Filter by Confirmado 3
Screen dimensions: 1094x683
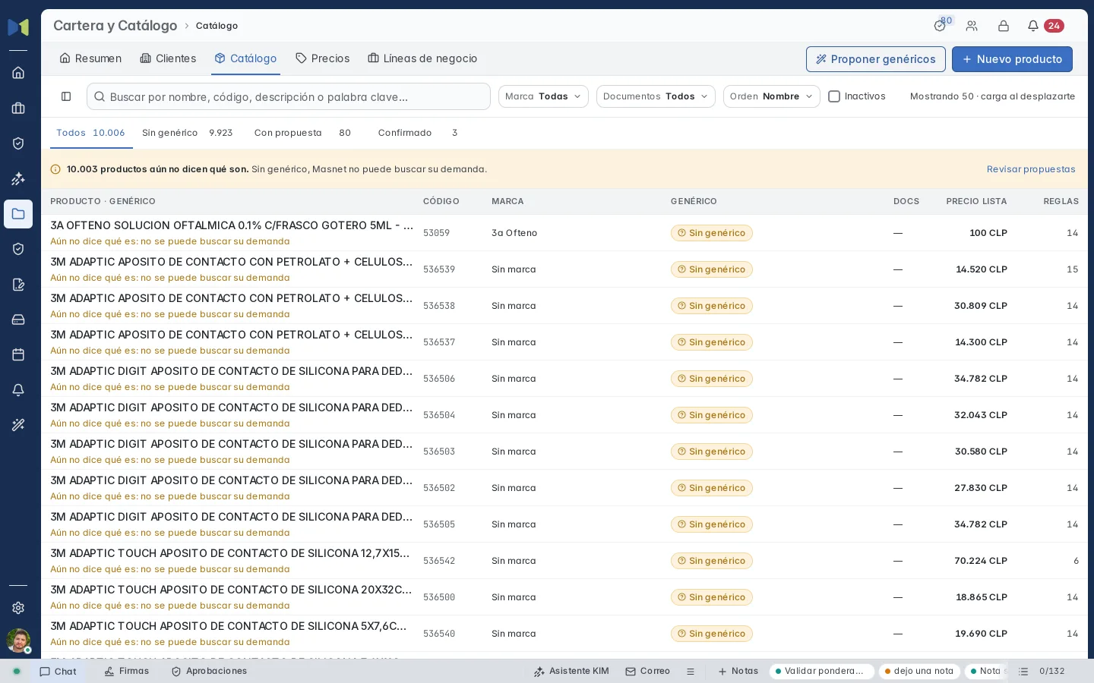tap(418, 133)
